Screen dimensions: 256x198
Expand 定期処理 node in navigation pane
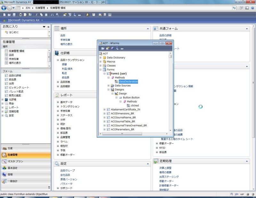click(x=3, y=111)
